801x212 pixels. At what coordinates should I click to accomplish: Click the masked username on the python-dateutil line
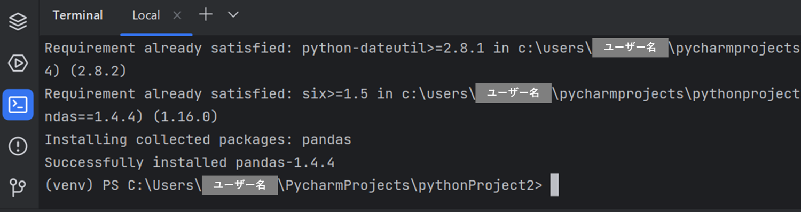point(630,48)
